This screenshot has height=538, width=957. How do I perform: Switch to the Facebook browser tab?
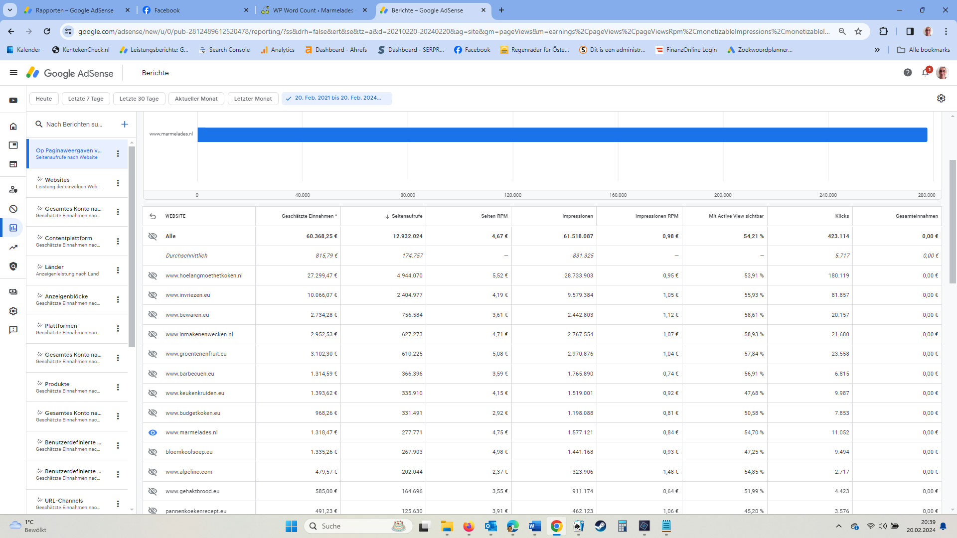point(194,10)
